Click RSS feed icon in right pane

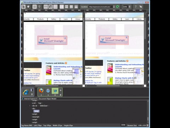(127, 61)
